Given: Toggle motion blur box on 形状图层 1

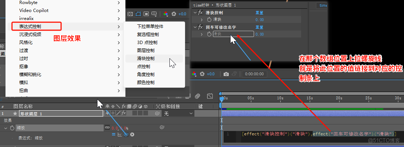Looking at the screenshot, I should click(135, 113).
